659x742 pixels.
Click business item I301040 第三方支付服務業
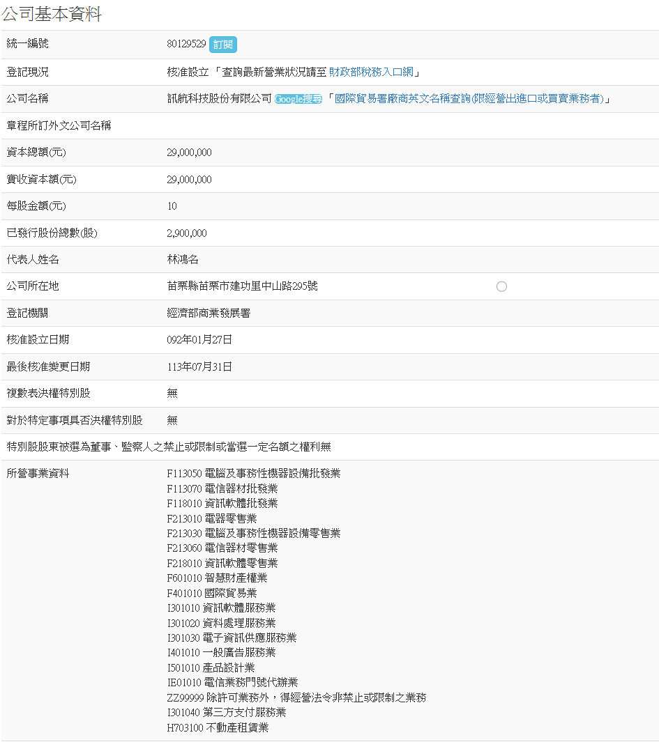227,712
